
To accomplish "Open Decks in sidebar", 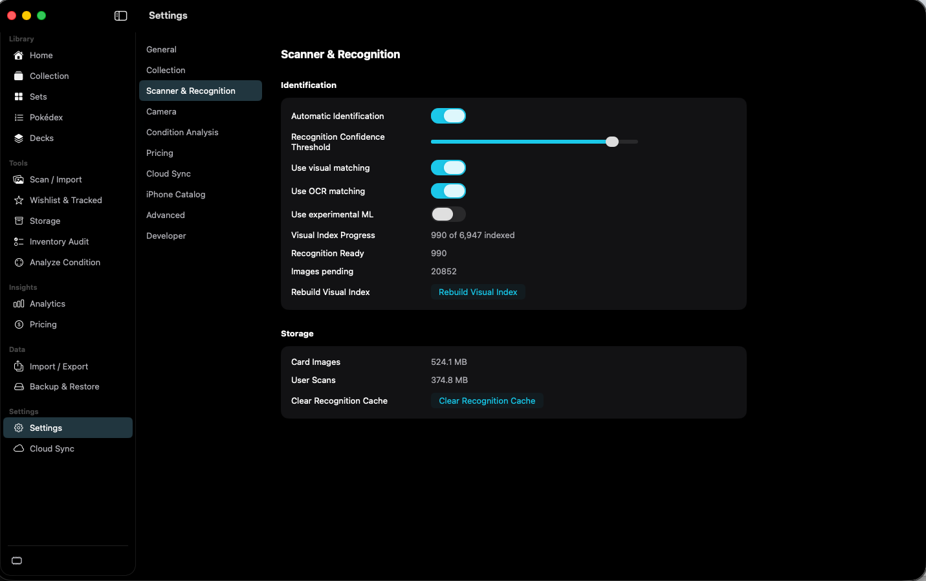I will 68,138.
